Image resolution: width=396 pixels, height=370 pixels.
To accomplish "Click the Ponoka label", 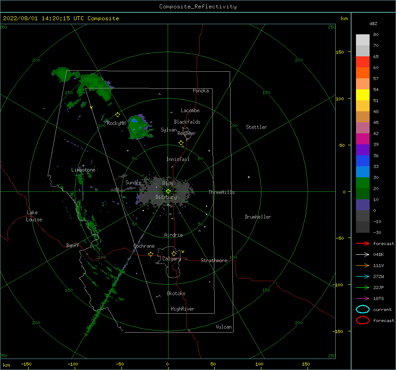I will click(x=201, y=91).
